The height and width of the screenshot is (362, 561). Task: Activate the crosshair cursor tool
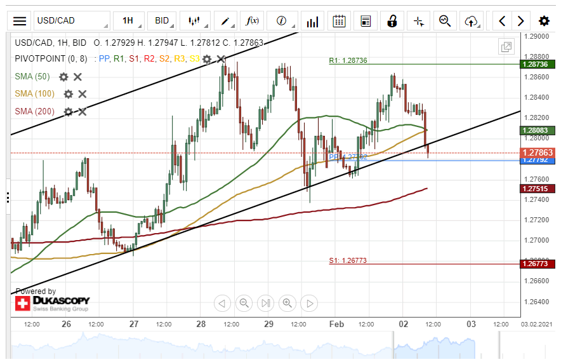coord(419,21)
